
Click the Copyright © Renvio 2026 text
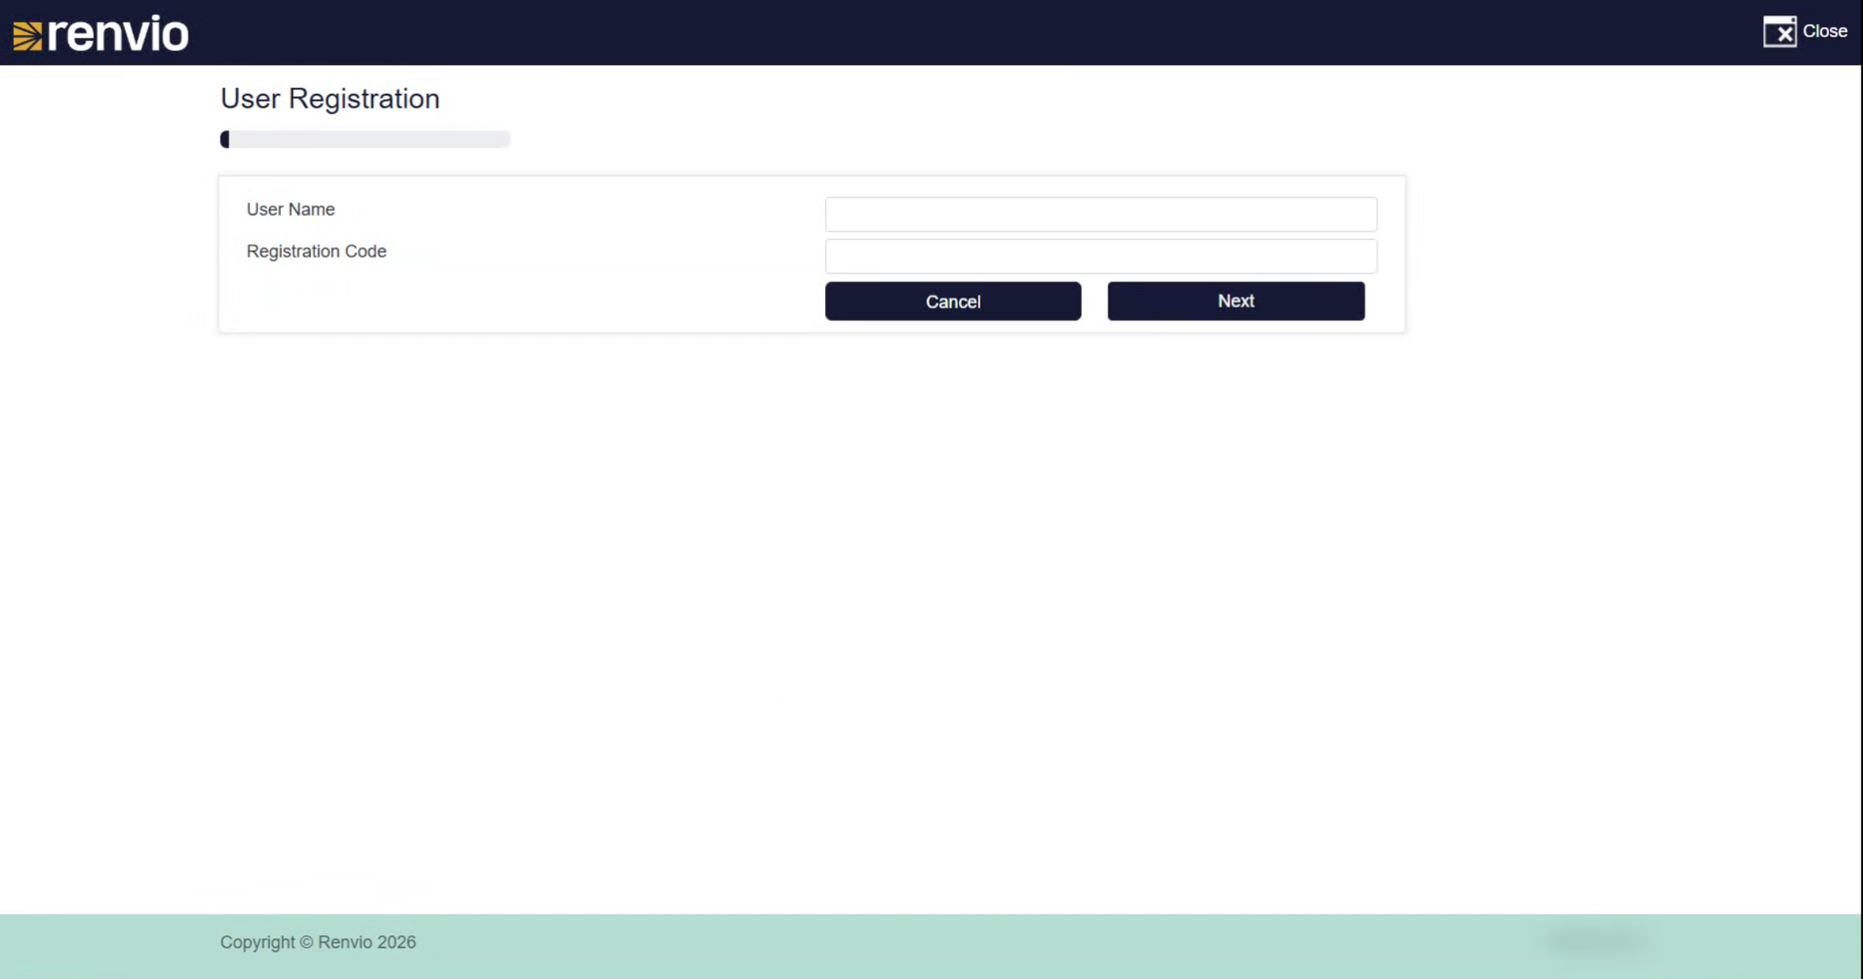click(x=317, y=942)
